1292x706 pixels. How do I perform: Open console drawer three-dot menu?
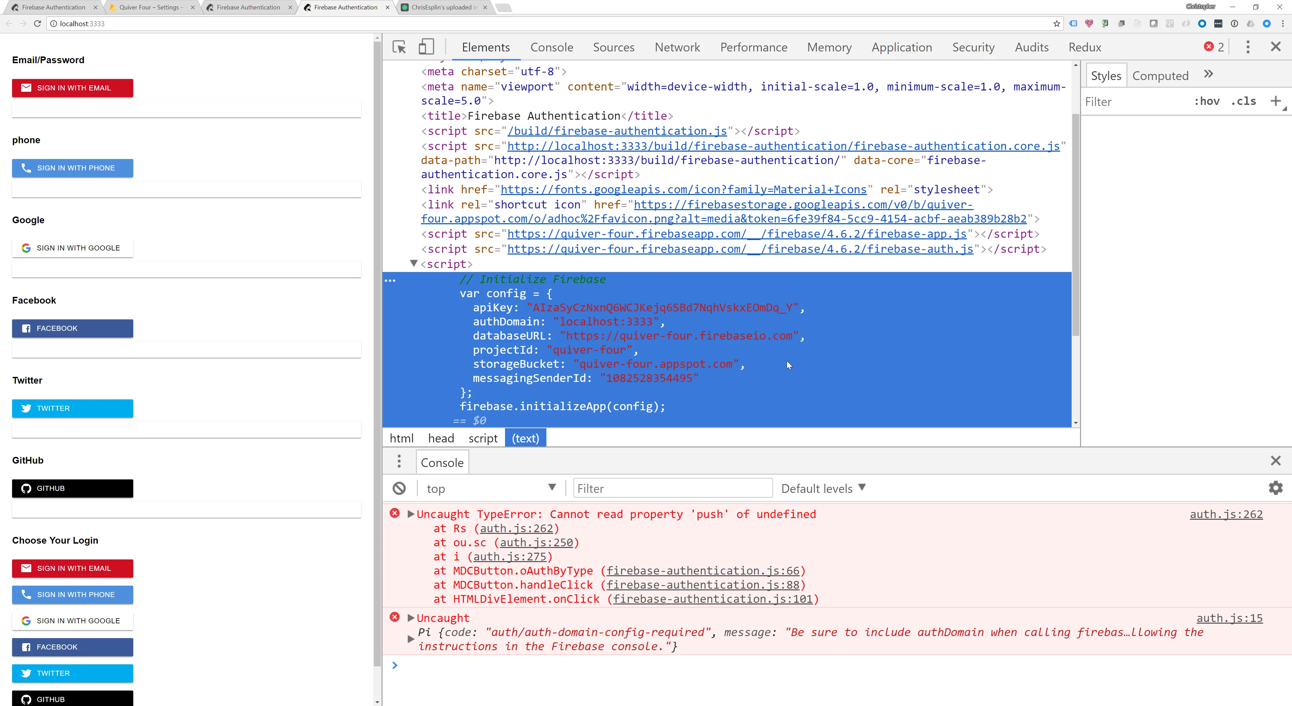coord(399,462)
